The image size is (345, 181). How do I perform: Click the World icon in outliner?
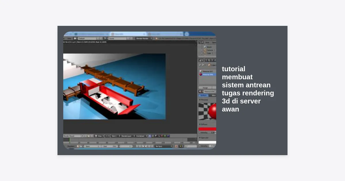tap(205, 47)
